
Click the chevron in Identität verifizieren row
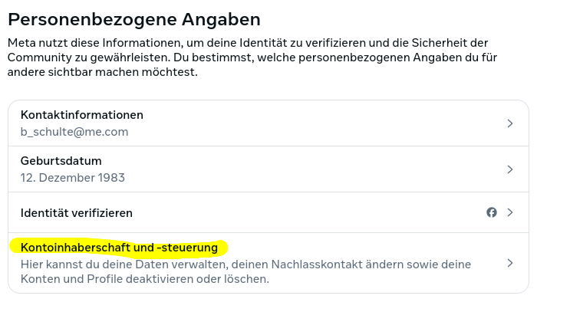pos(510,212)
